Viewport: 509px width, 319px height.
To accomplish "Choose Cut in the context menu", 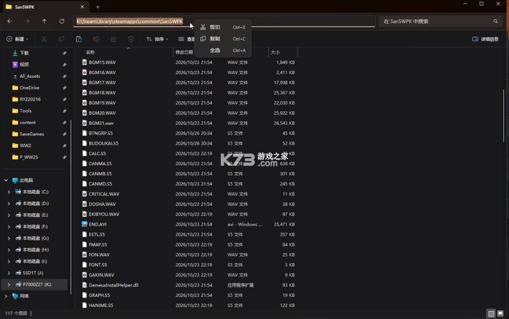I will click(x=223, y=27).
